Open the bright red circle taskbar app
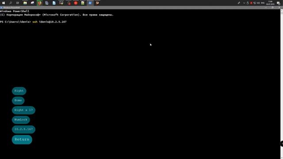283x159 pixels. (76, 3)
